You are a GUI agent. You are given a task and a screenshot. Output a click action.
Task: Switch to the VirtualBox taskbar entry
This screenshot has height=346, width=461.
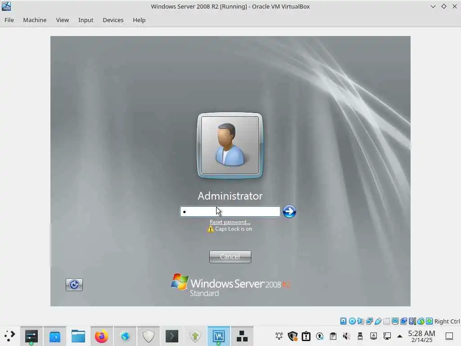point(219,336)
